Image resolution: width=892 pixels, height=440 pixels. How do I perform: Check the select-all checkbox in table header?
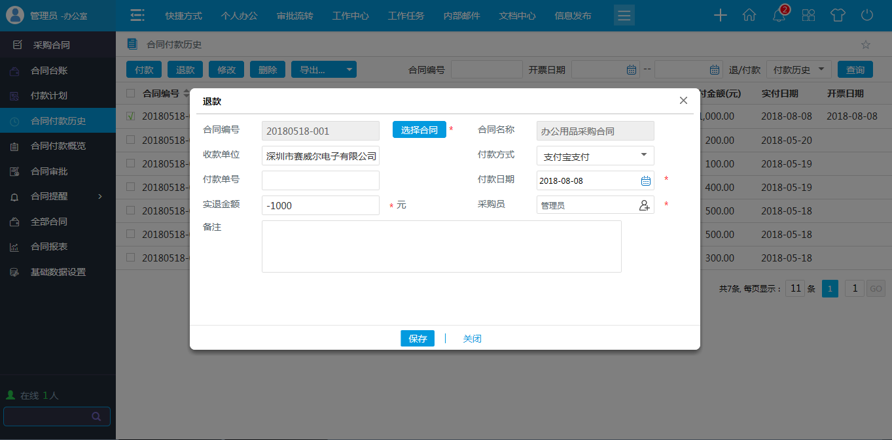131,93
